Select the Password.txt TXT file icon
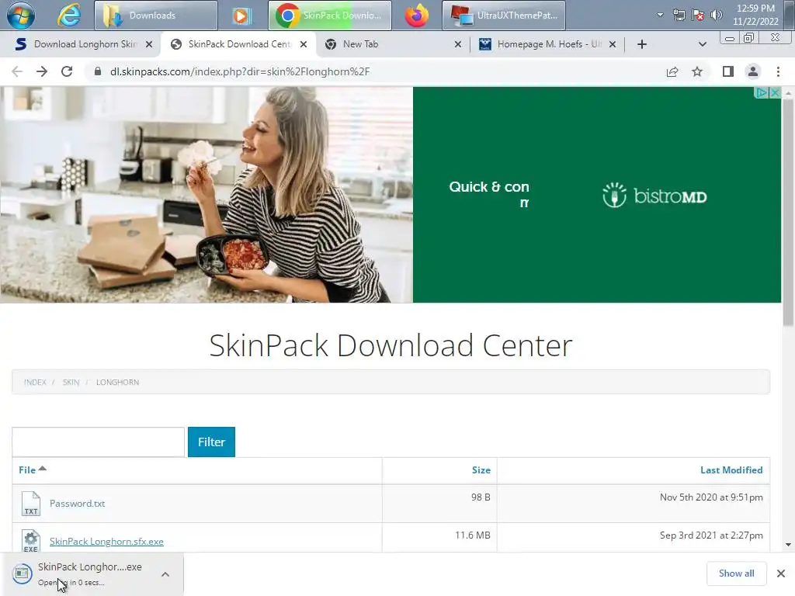This screenshot has height=596, width=795. coord(31,503)
